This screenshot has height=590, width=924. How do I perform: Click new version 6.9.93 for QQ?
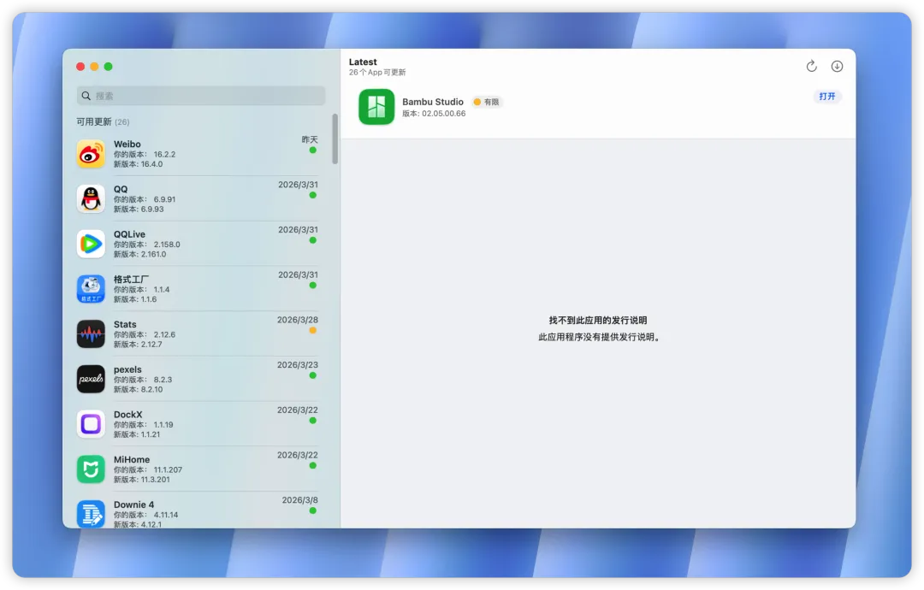click(x=152, y=209)
